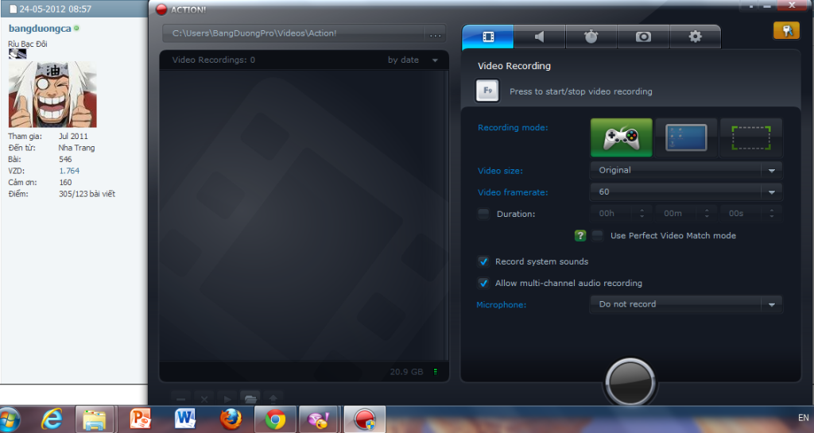Open the key-shaped license button

point(786,30)
